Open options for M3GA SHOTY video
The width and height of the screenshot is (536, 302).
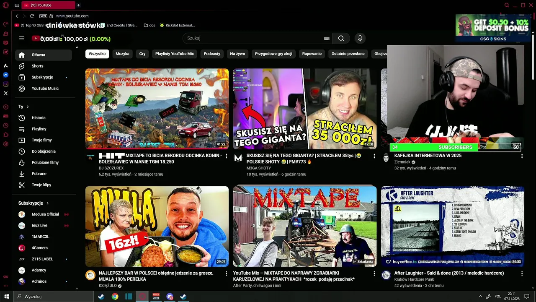[374, 156]
